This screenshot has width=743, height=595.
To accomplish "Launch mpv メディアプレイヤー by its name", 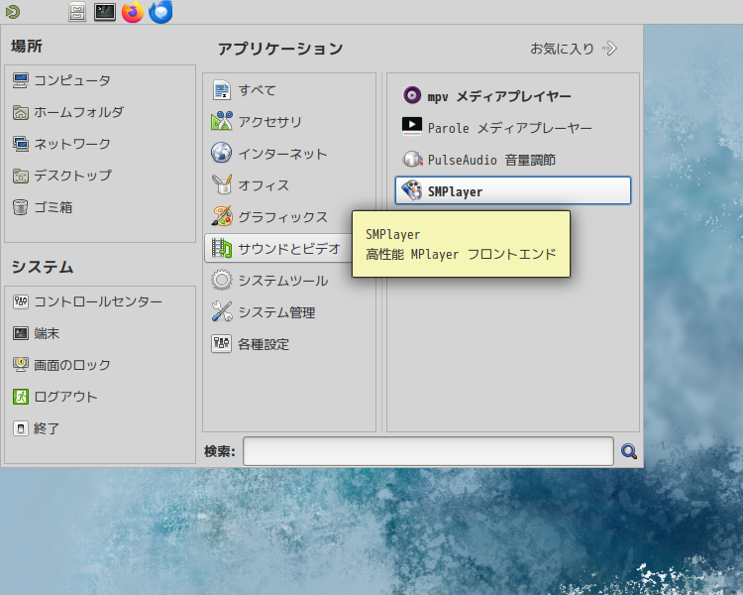I will 499,96.
